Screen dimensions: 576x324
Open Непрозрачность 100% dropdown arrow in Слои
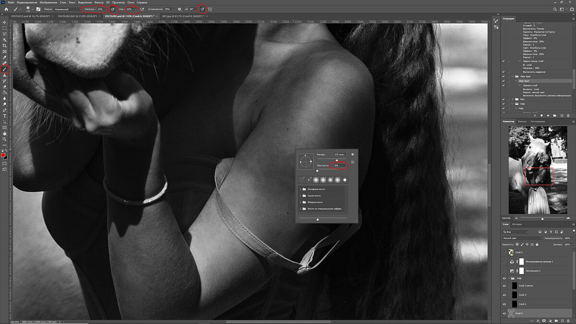pos(573,238)
